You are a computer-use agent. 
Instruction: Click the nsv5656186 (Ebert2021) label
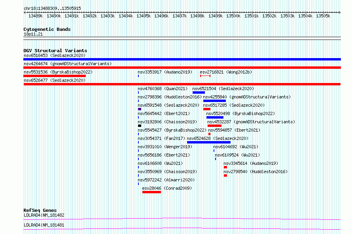coord(164,155)
